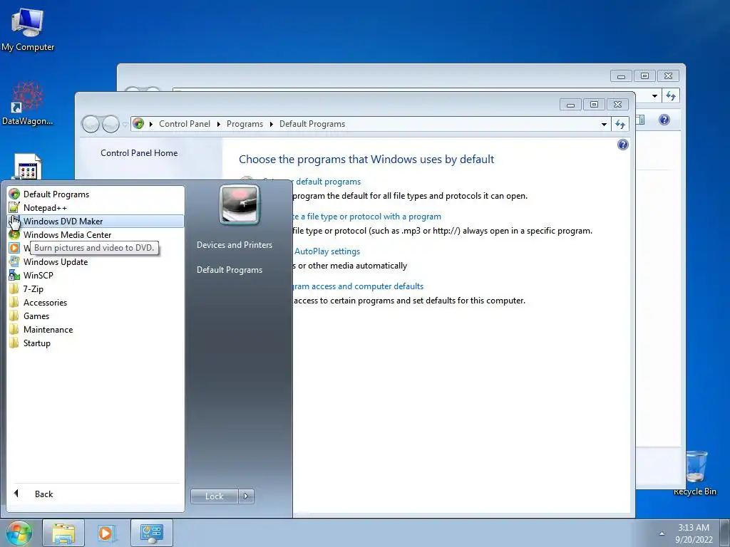Launch Notepad++ from the programs list
The height and width of the screenshot is (547, 730).
pyautogui.click(x=96, y=208)
